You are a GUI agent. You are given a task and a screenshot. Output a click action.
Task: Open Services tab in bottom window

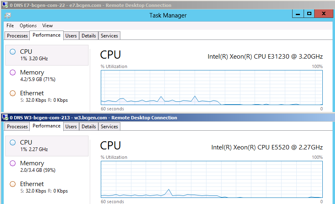(x=109, y=127)
